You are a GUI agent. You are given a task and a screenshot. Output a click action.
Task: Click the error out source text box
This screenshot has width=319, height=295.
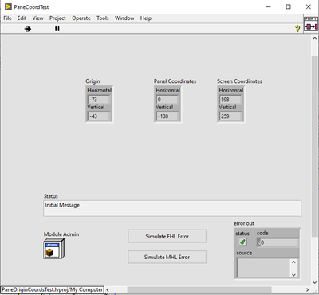[x=263, y=268]
